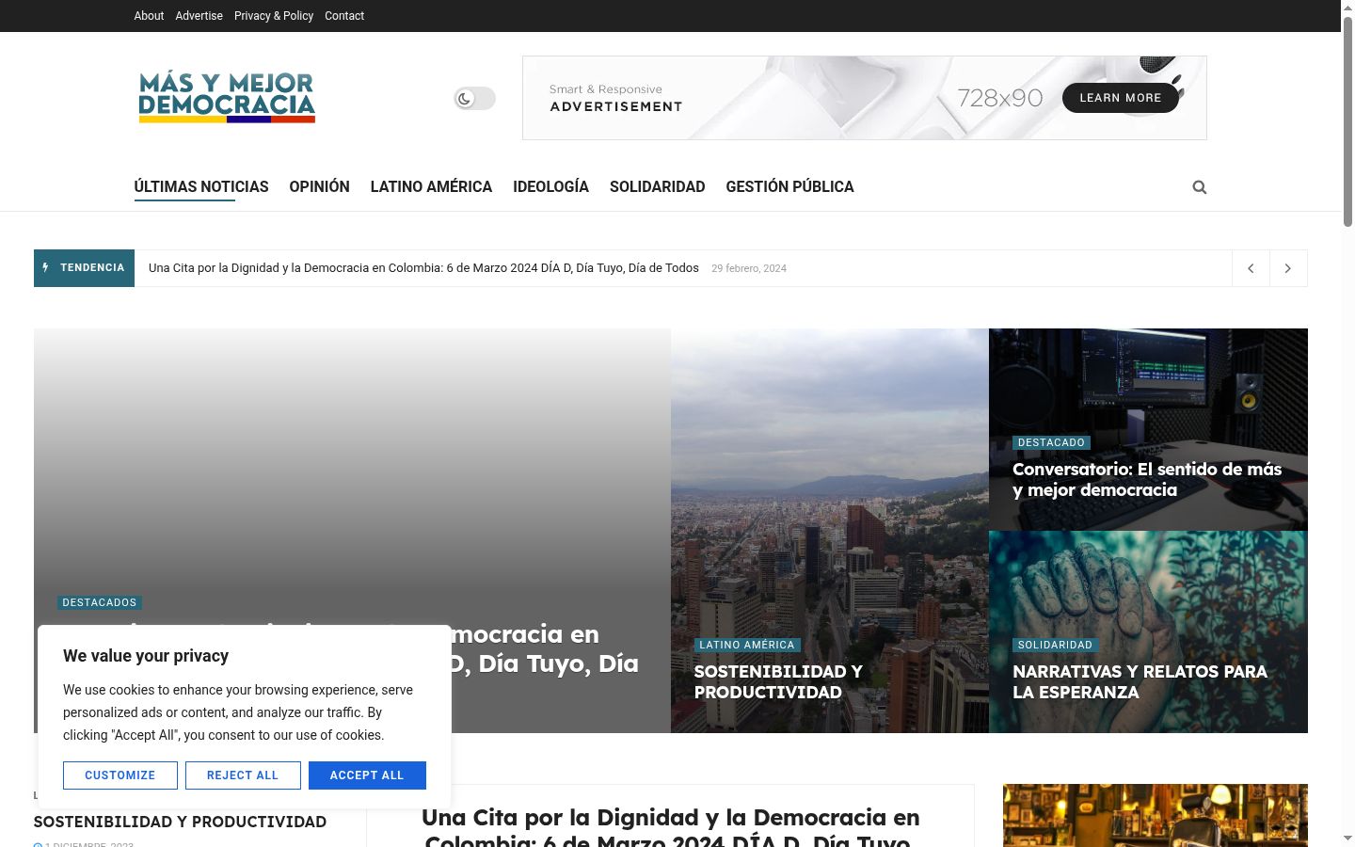Click the Accept All cookies button
The height and width of the screenshot is (847, 1355).
click(x=367, y=775)
